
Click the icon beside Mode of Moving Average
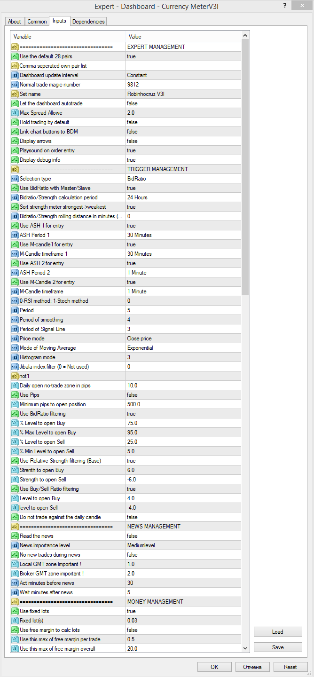coord(15,348)
